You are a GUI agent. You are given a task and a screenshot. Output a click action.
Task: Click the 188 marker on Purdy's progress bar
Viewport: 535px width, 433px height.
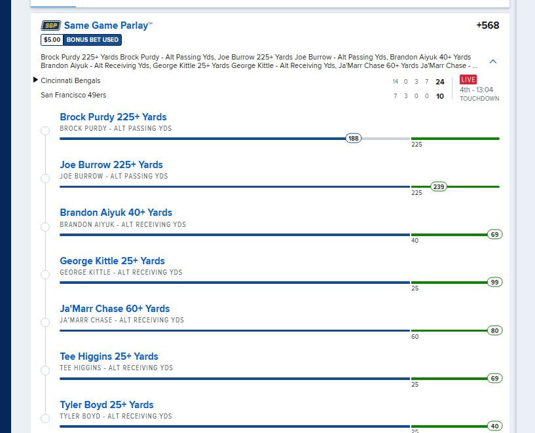[x=353, y=138]
